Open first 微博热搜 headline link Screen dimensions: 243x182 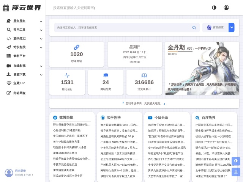[71, 124]
